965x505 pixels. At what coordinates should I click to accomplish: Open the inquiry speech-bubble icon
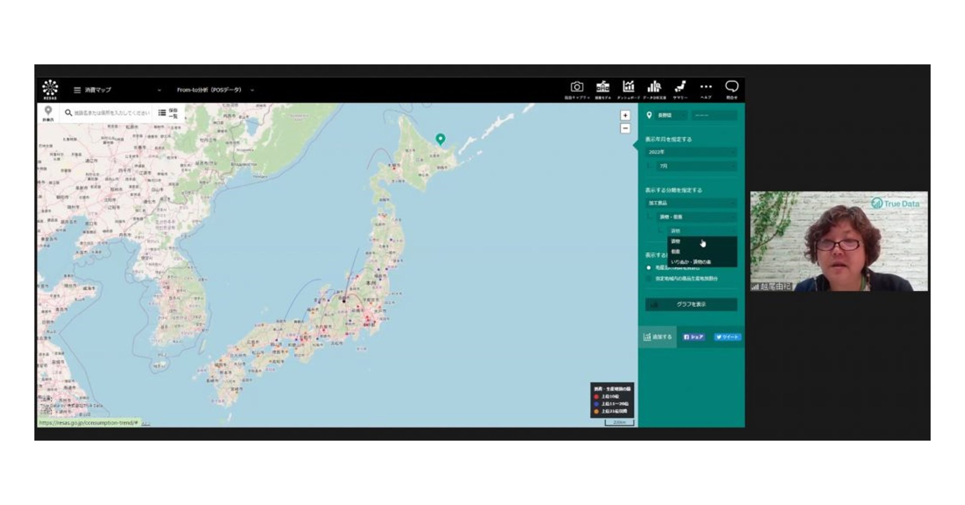coord(732,88)
